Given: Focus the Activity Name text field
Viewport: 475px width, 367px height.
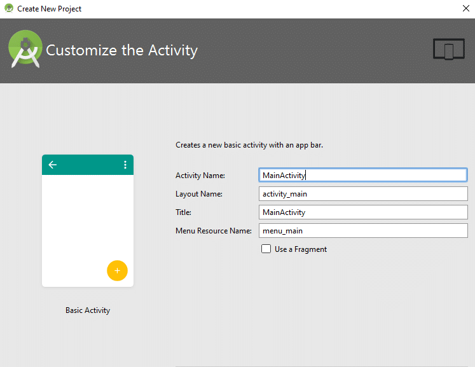Looking at the screenshot, I should point(363,175).
